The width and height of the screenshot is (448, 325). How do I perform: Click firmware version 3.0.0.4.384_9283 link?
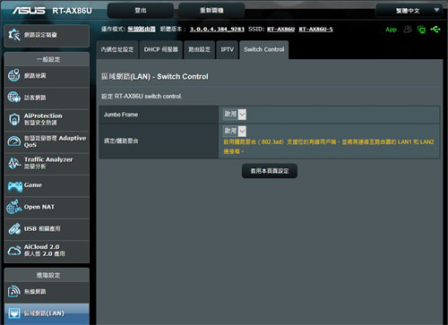(217, 30)
